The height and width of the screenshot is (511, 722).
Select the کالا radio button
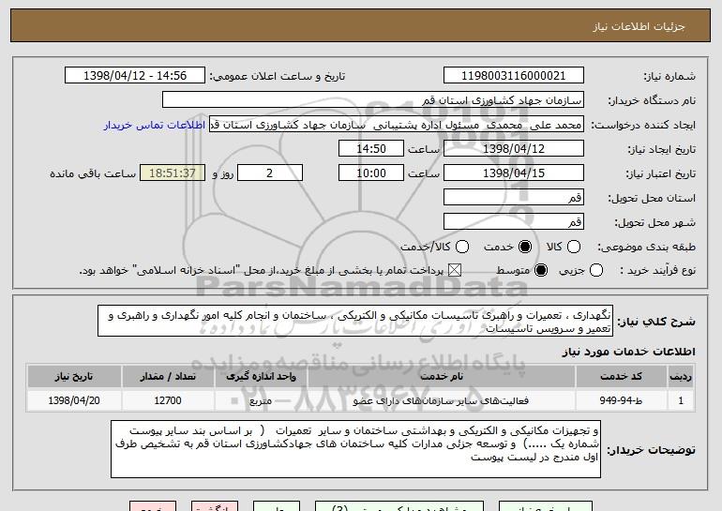[574, 247]
